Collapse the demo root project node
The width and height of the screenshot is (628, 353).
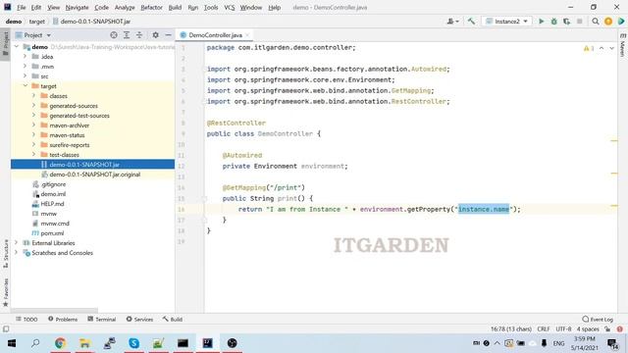tap(17, 47)
